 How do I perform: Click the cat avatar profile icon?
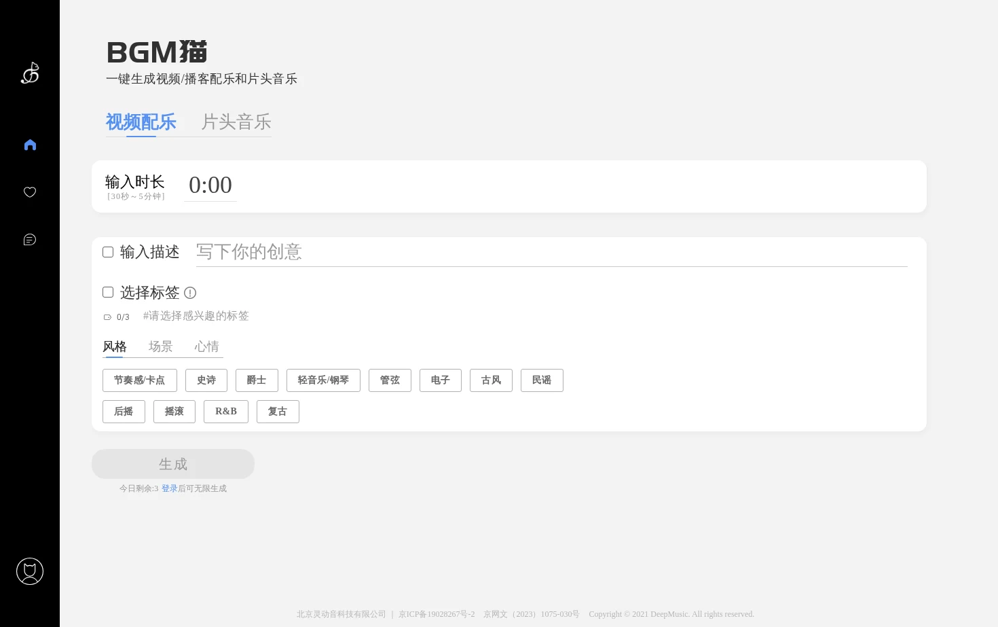30,571
